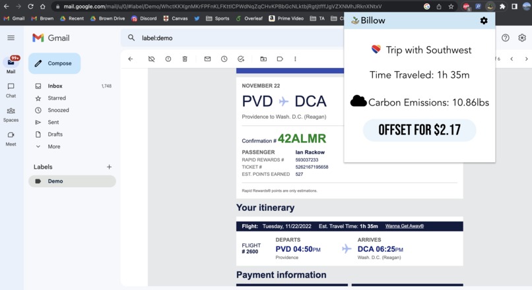Click the Google icon in address bar

(427, 7)
